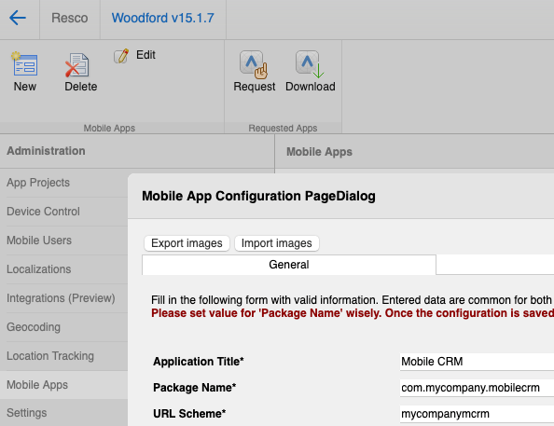Open Mobile Users section

pos(39,240)
